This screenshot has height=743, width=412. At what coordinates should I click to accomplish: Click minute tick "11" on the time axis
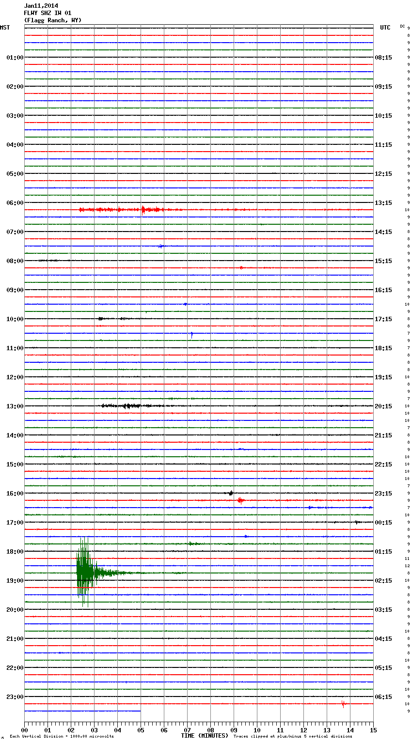pos(280,730)
